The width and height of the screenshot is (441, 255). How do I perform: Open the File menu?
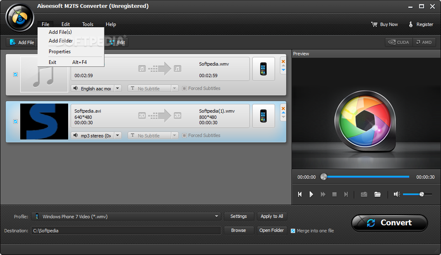coord(45,24)
